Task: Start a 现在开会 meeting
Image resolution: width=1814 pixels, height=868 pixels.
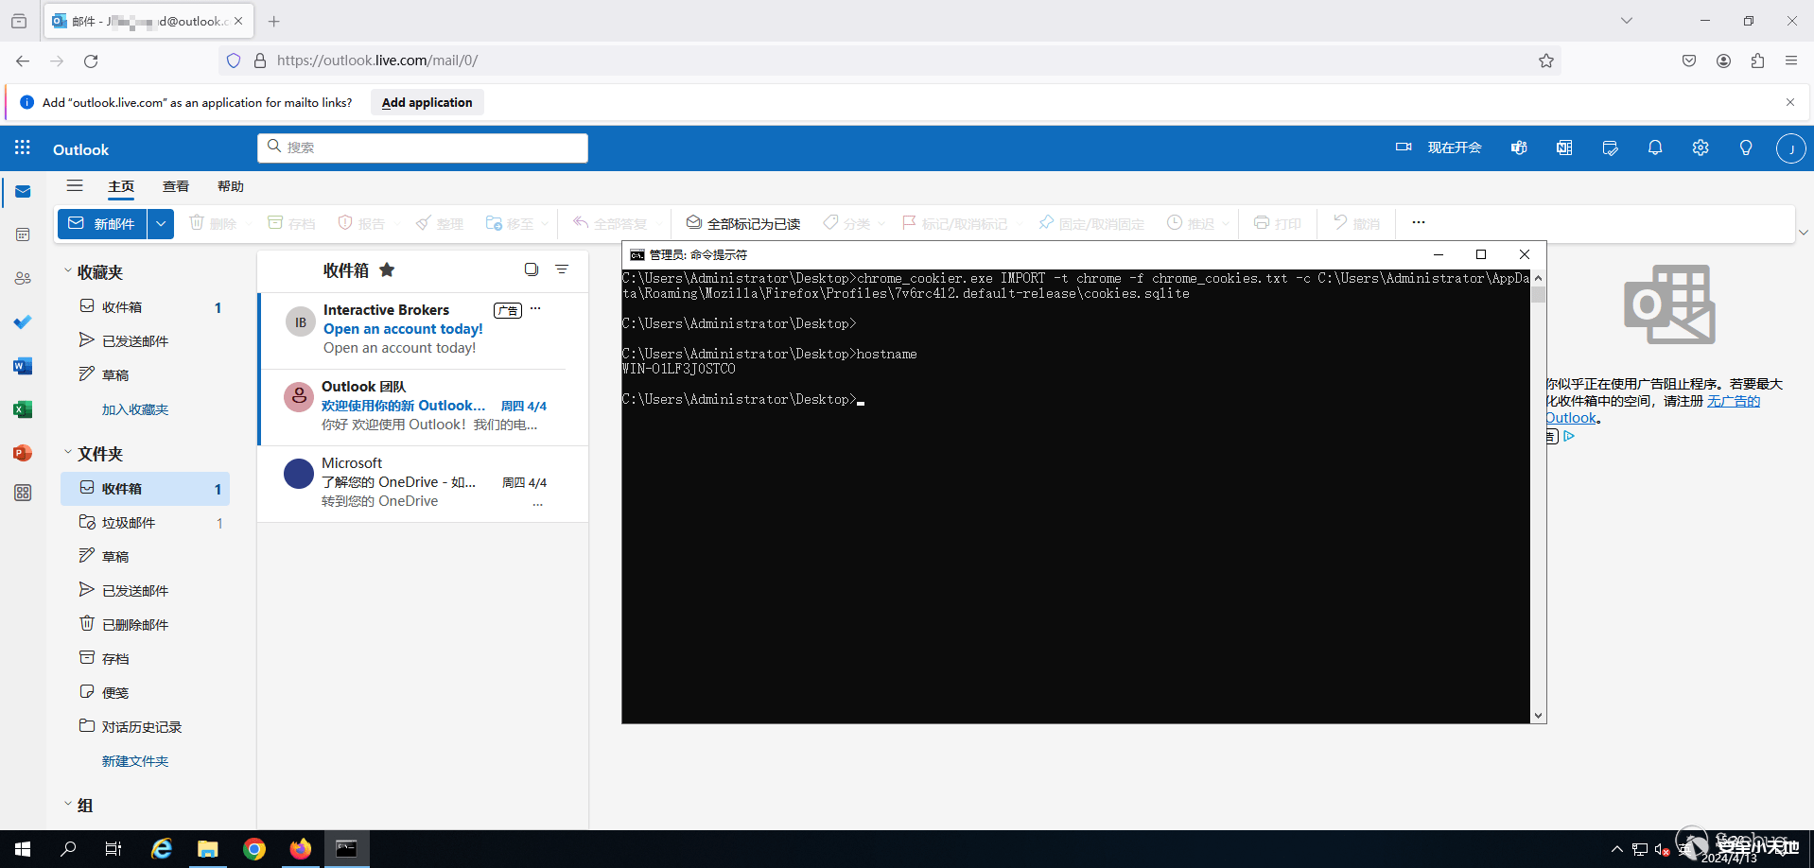Action: pyautogui.click(x=1439, y=148)
